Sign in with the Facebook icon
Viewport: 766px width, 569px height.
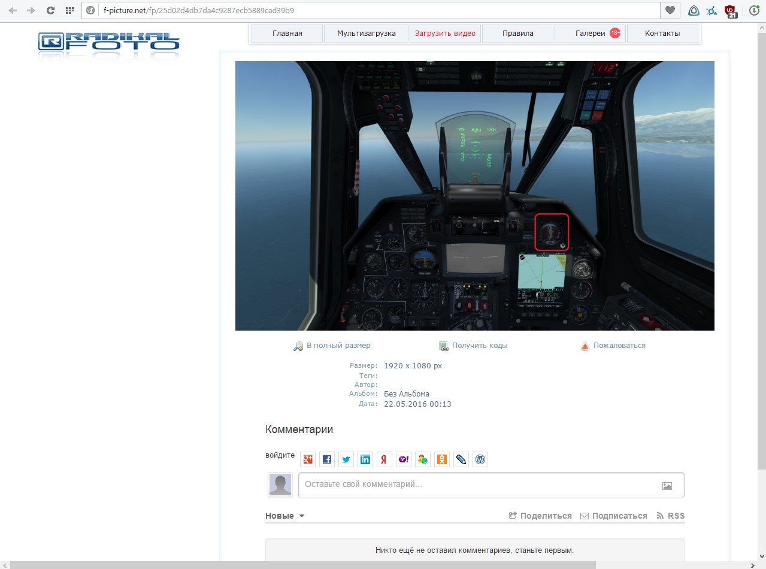tap(327, 459)
